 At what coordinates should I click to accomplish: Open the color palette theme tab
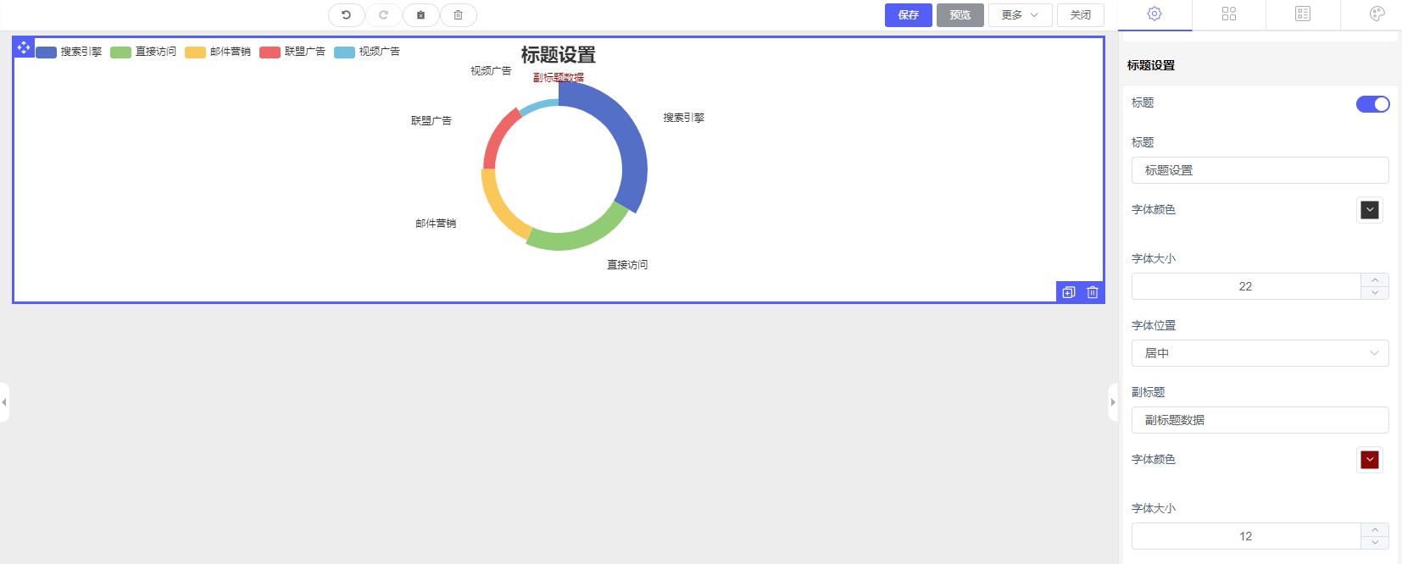pos(1377,14)
